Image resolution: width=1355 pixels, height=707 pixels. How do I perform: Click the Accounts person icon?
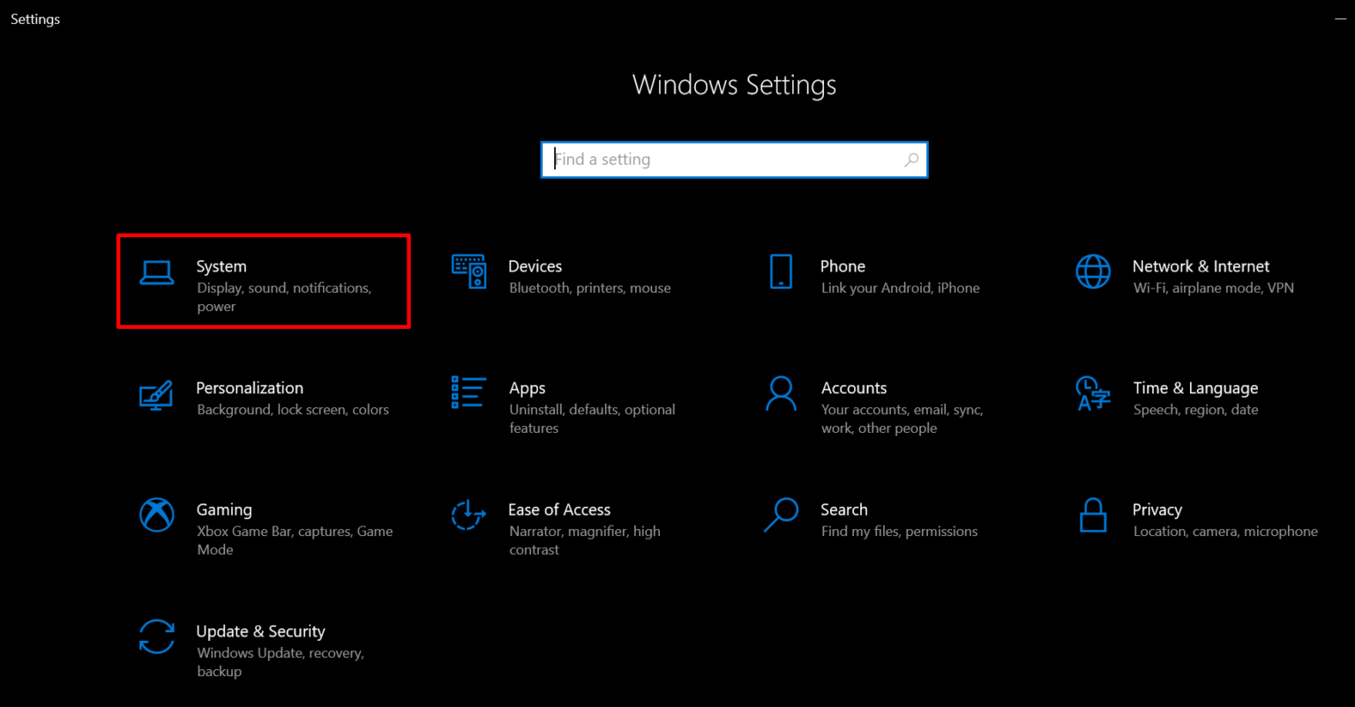coord(781,393)
